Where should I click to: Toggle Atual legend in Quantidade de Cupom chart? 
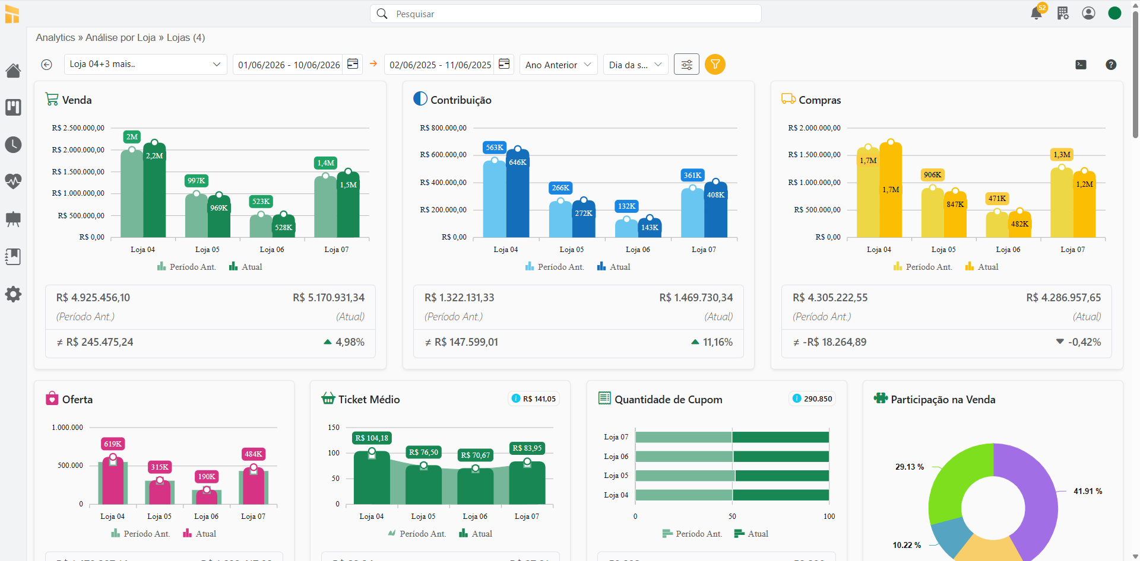point(751,534)
